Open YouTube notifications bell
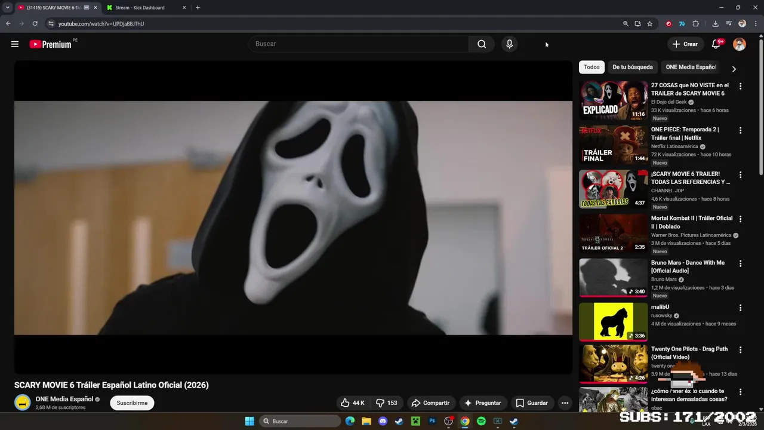The image size is (764, 430). 716,44
